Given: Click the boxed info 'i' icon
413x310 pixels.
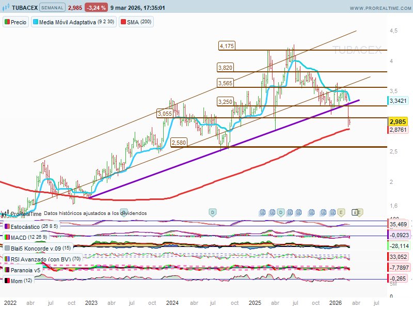Looking at the screenshot, I should tap(355, 212).
